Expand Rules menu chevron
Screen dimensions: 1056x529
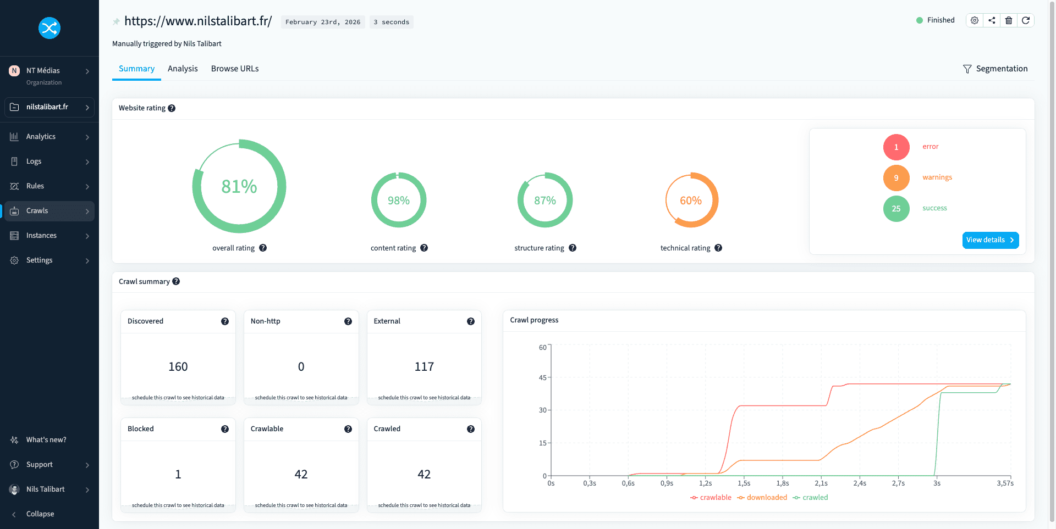click(87, 187)
